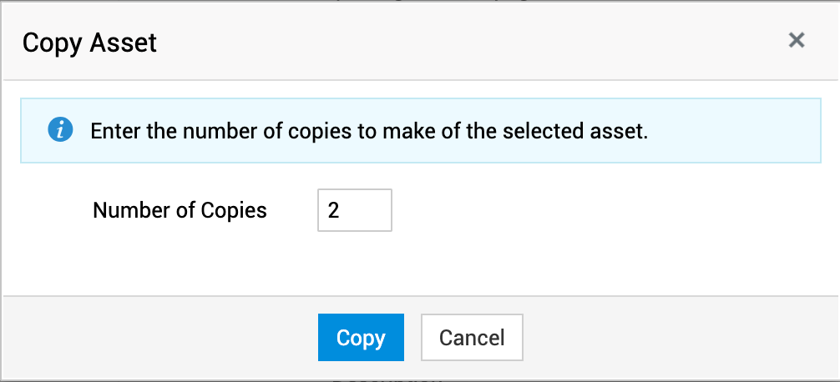
Task: Select the circled "i" icon in the banner
Action: (x=60, y=130)
